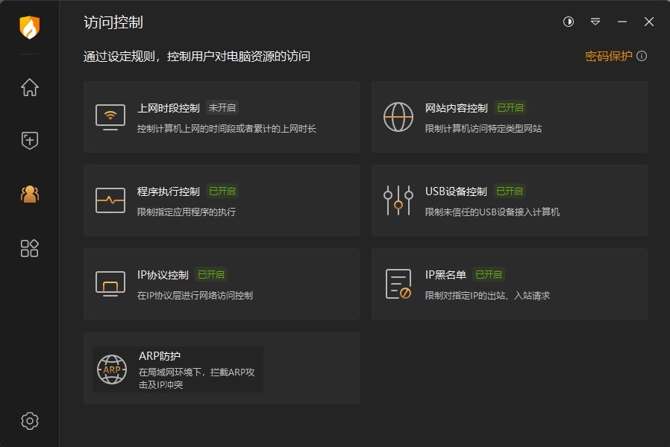Click the Huorong flame shield logo
The image size is (670, 447).
point(29,28)
